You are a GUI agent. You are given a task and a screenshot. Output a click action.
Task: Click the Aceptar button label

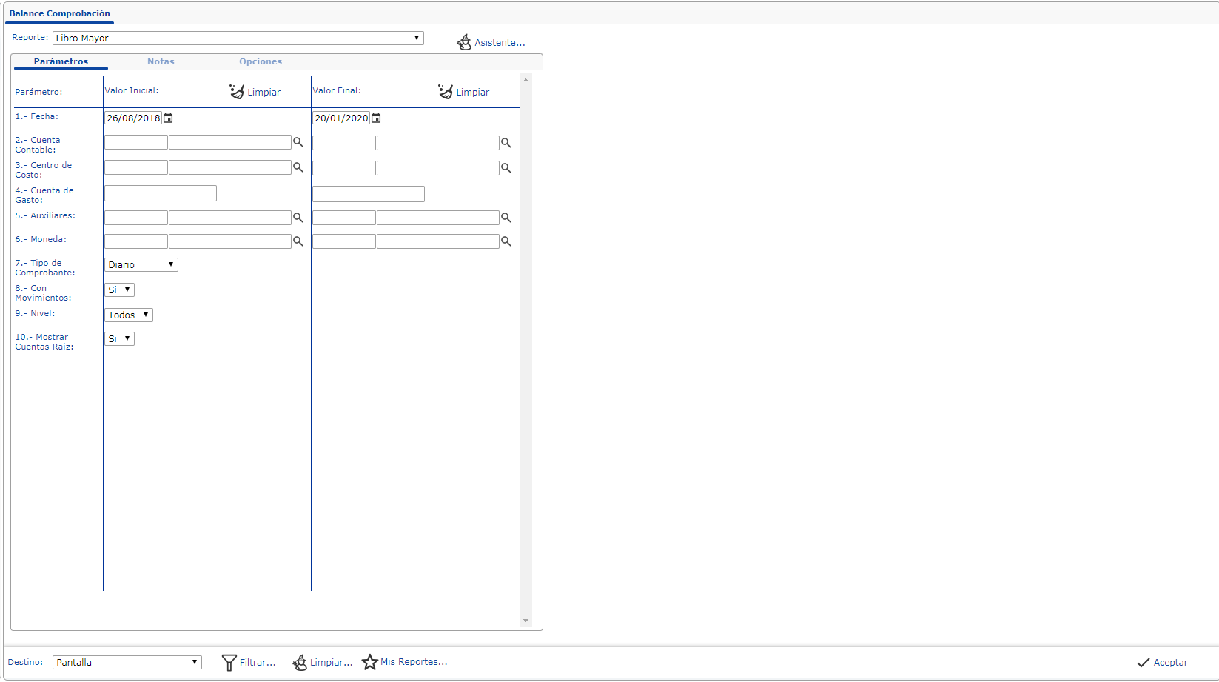point(1171,663)
